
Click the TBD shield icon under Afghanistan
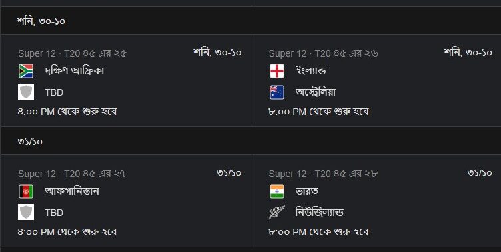26,213
